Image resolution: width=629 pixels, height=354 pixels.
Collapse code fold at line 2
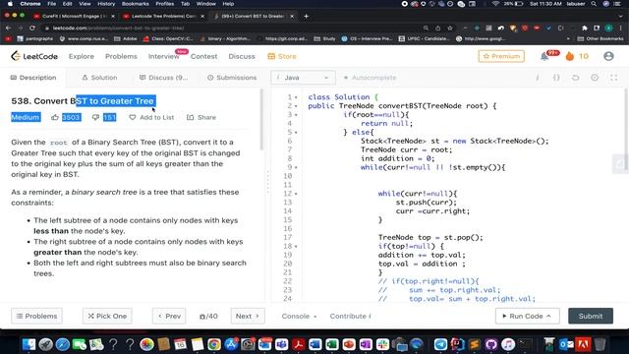pyautogui.click(x=296, y=106)
